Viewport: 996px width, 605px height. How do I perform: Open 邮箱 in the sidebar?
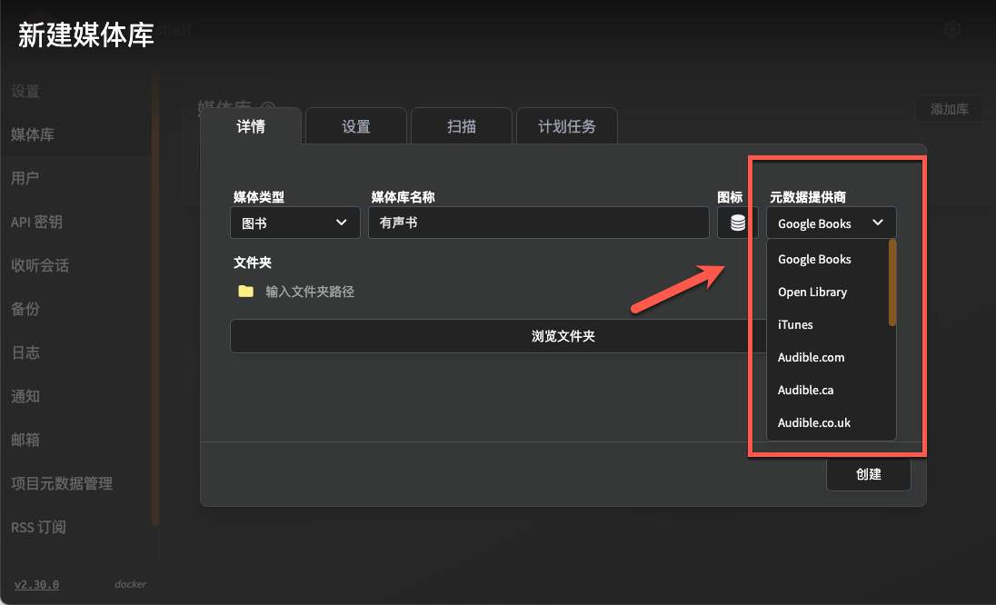point(76,440)
